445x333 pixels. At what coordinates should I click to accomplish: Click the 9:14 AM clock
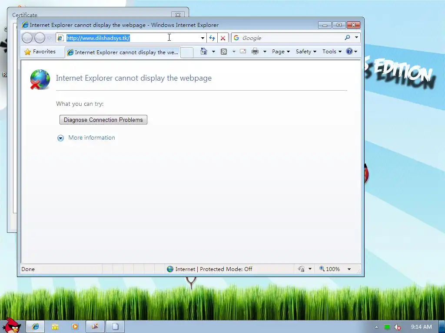[422, 327]
